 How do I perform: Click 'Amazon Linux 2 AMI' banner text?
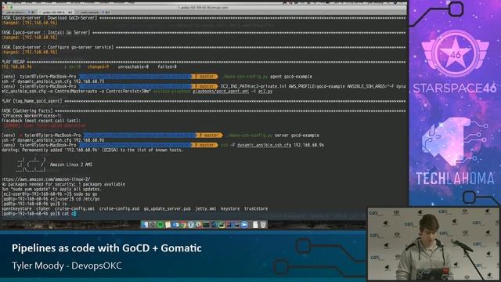pos(71,164)
